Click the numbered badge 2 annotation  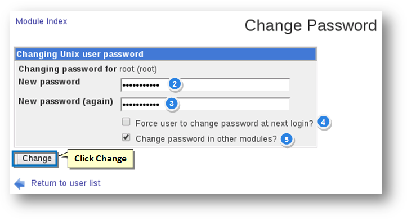tap(175, 84)
